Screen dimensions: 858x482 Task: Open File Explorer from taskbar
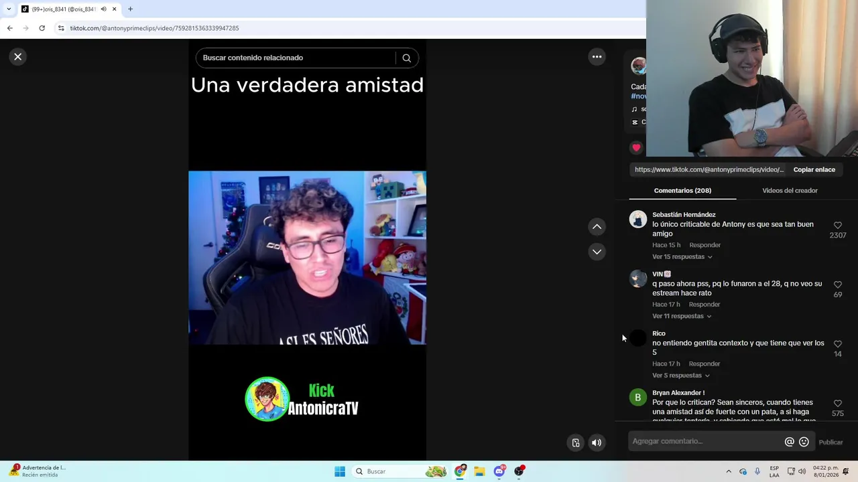[479, 471]
